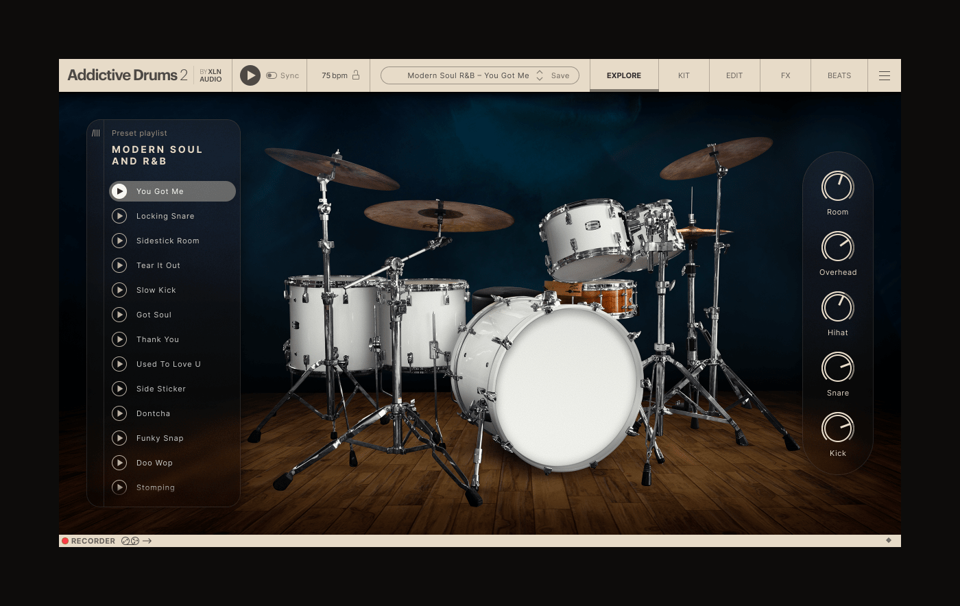This screenshot has width=960, height=606.
Task: Click the 75 bpm tempo value
Action: click(335, 75)
